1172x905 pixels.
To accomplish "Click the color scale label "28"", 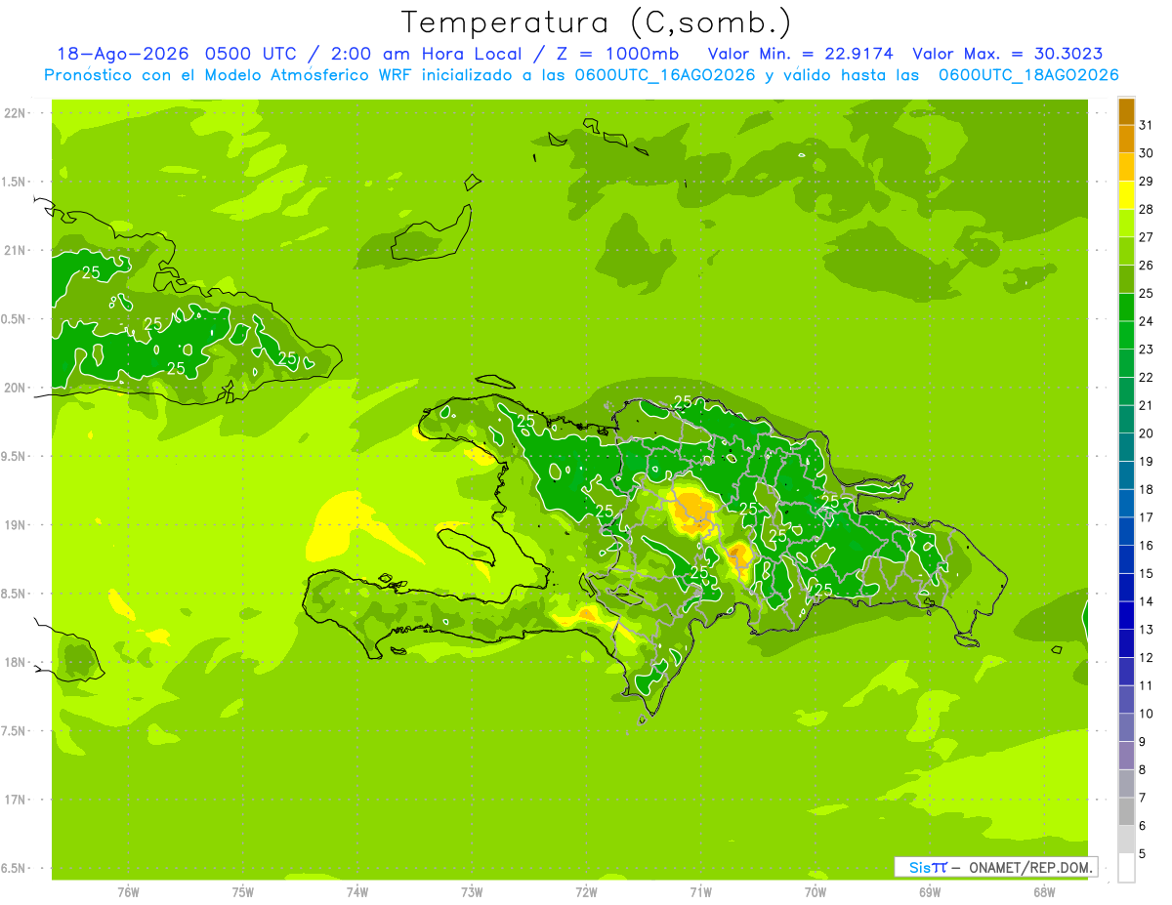I will tap(1147, 209).
